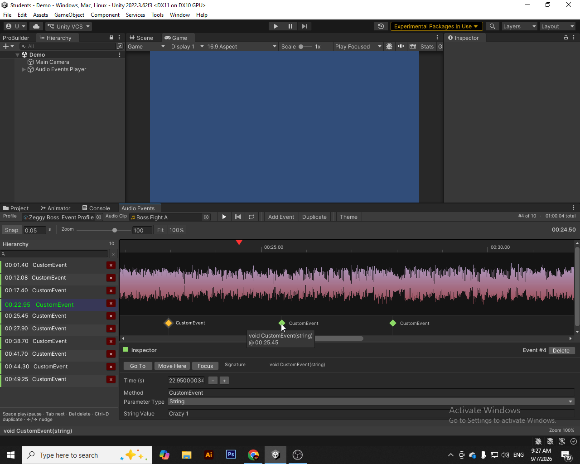Open the GameObject menu
The width and height of the screenshot is (580, 464).
69,15
